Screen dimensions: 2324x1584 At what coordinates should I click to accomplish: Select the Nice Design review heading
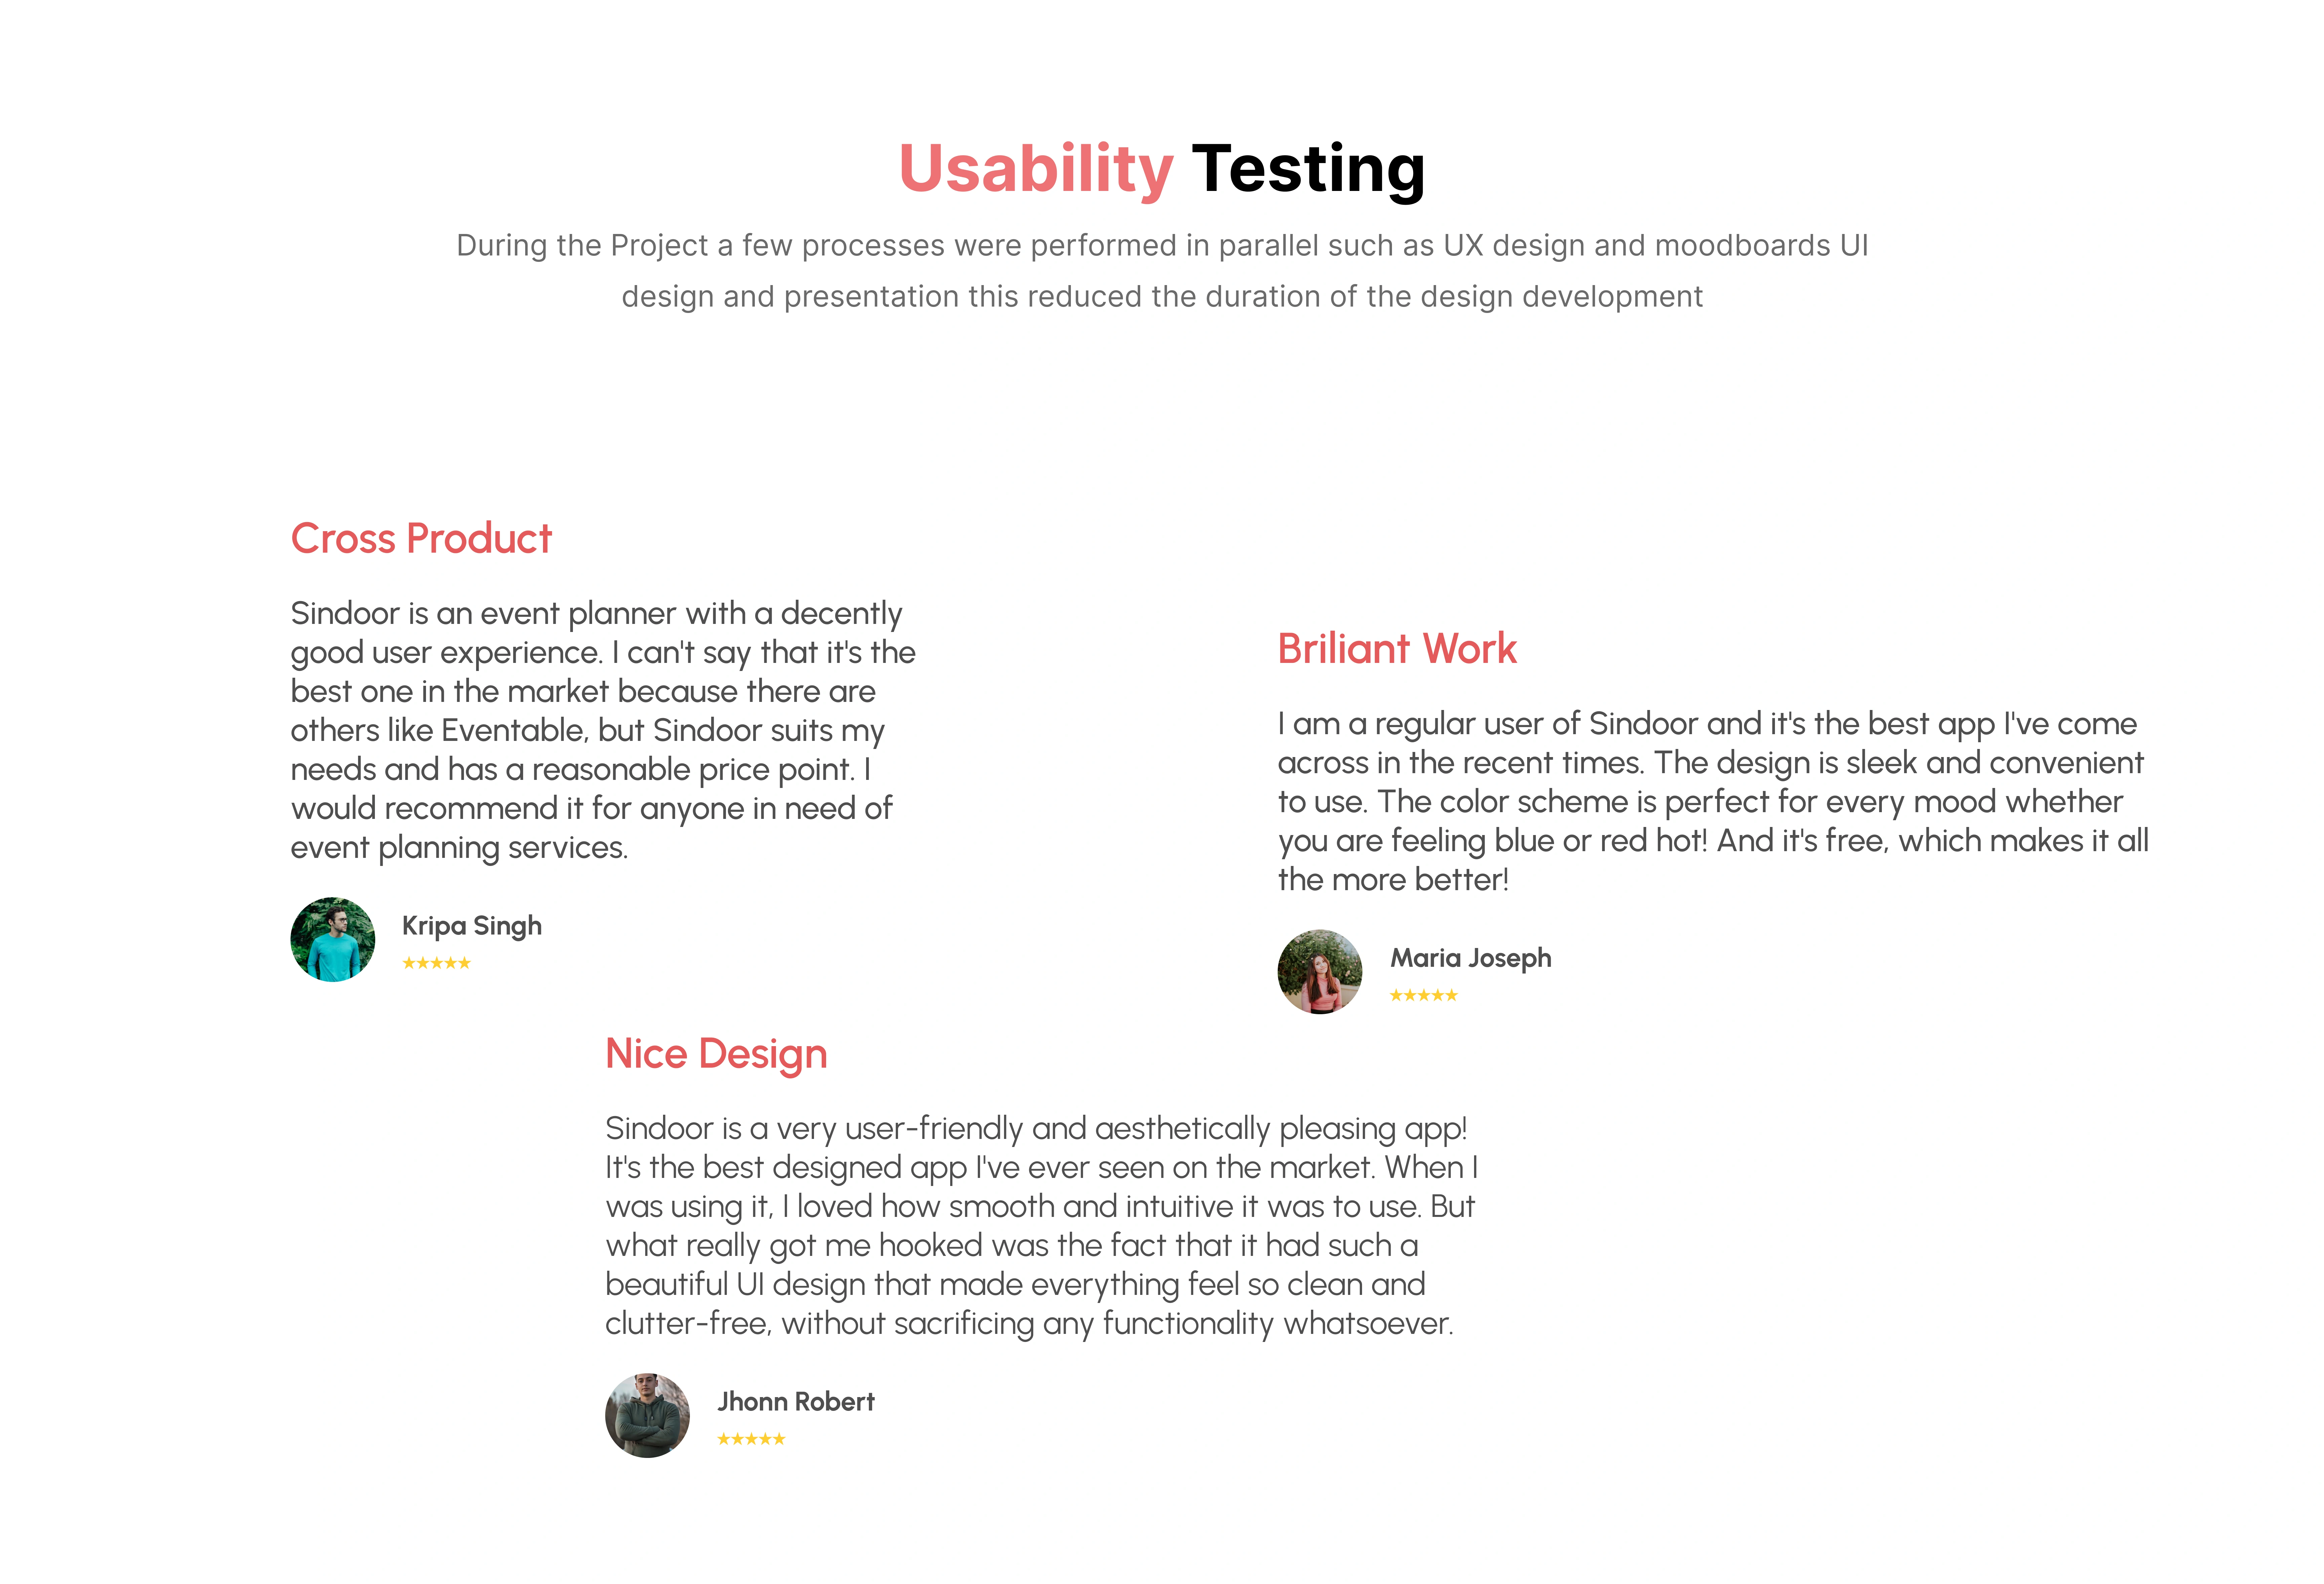coord(716,1054)
